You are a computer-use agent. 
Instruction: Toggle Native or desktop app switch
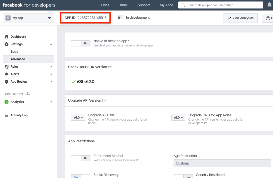tap(81, 43)
